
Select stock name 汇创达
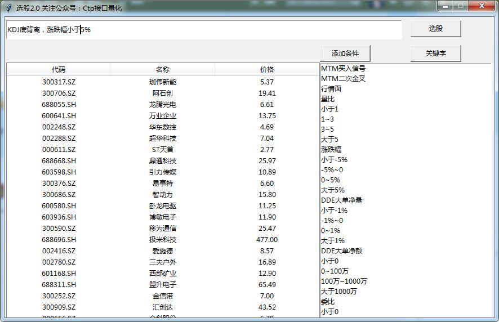[163, 307]
